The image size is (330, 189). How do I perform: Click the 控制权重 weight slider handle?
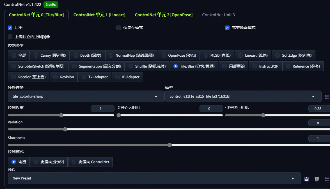(61, 115)
